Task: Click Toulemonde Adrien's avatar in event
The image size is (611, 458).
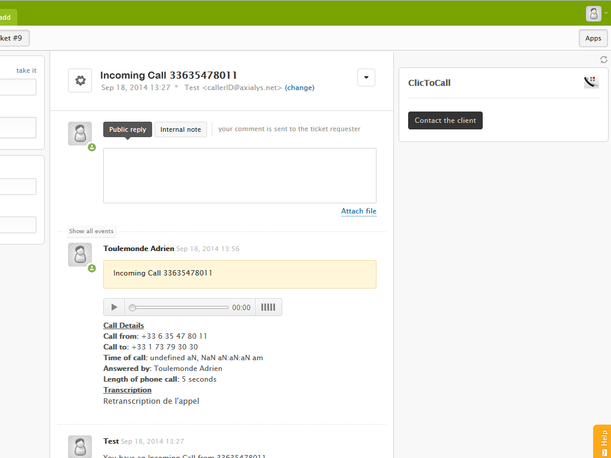Action: pyautogui.click(x=80, y=255)
